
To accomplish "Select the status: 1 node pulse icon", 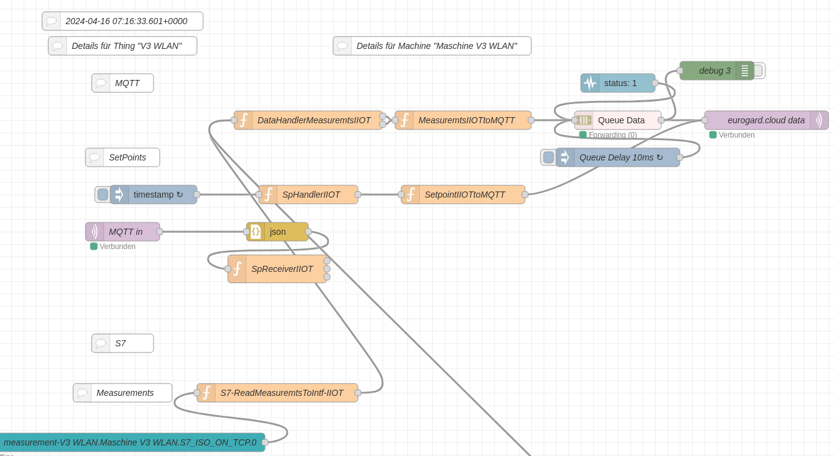I will [x=590, y=83].
